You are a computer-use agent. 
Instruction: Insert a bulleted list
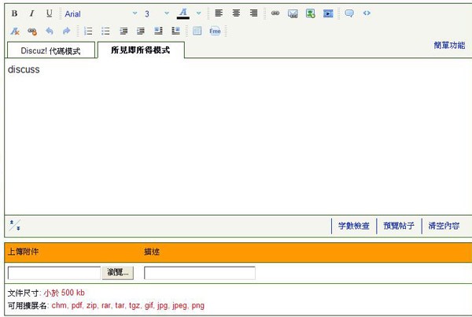coord(105,31)
